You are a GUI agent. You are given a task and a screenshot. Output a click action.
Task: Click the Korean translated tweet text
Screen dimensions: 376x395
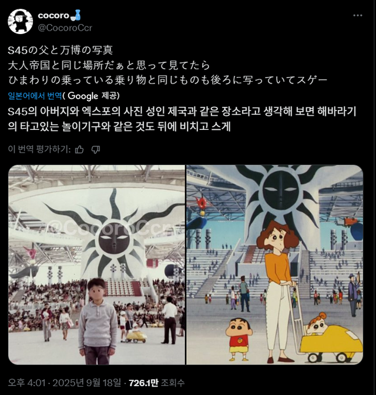coord(182,119)
